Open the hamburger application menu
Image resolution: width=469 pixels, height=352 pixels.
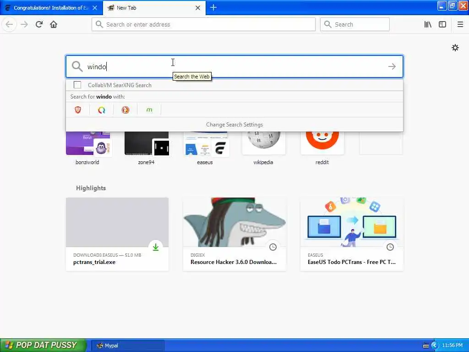[x=460, y=25]
